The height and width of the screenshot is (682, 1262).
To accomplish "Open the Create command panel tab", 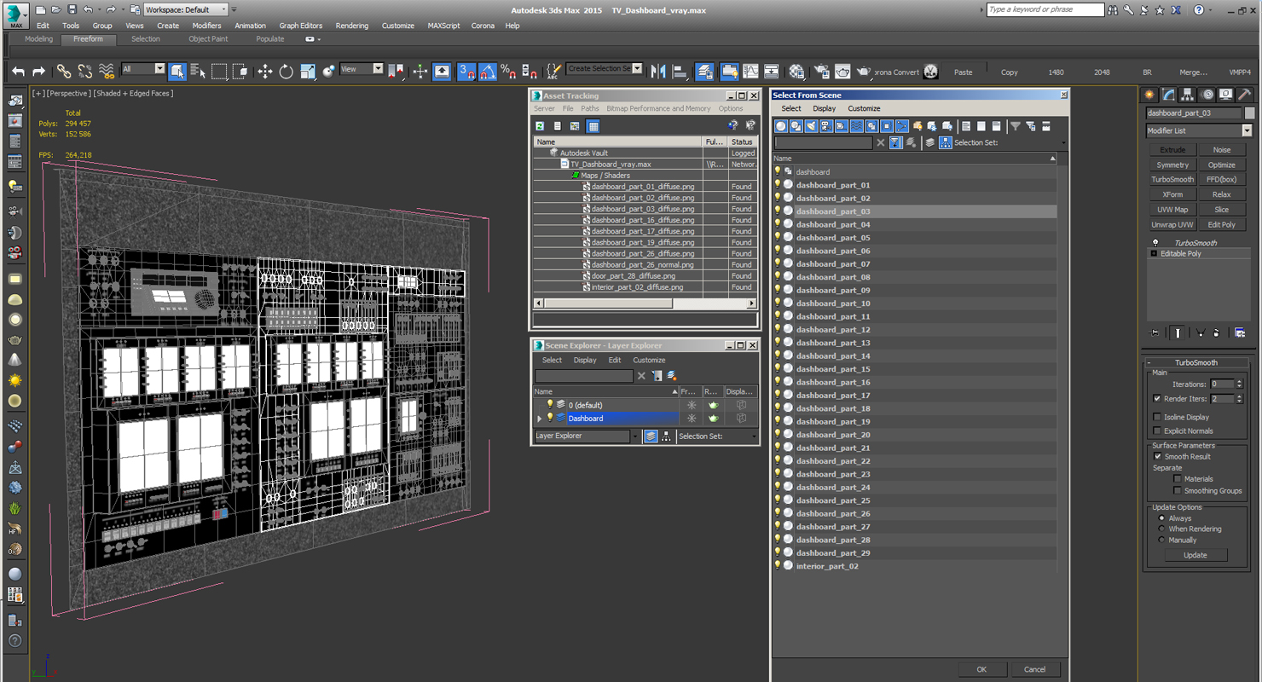I will (1149, 95).
